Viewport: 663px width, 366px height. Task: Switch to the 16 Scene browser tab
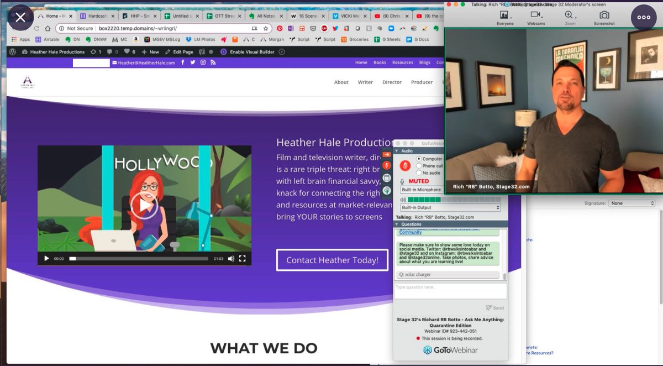pos(308,16)
